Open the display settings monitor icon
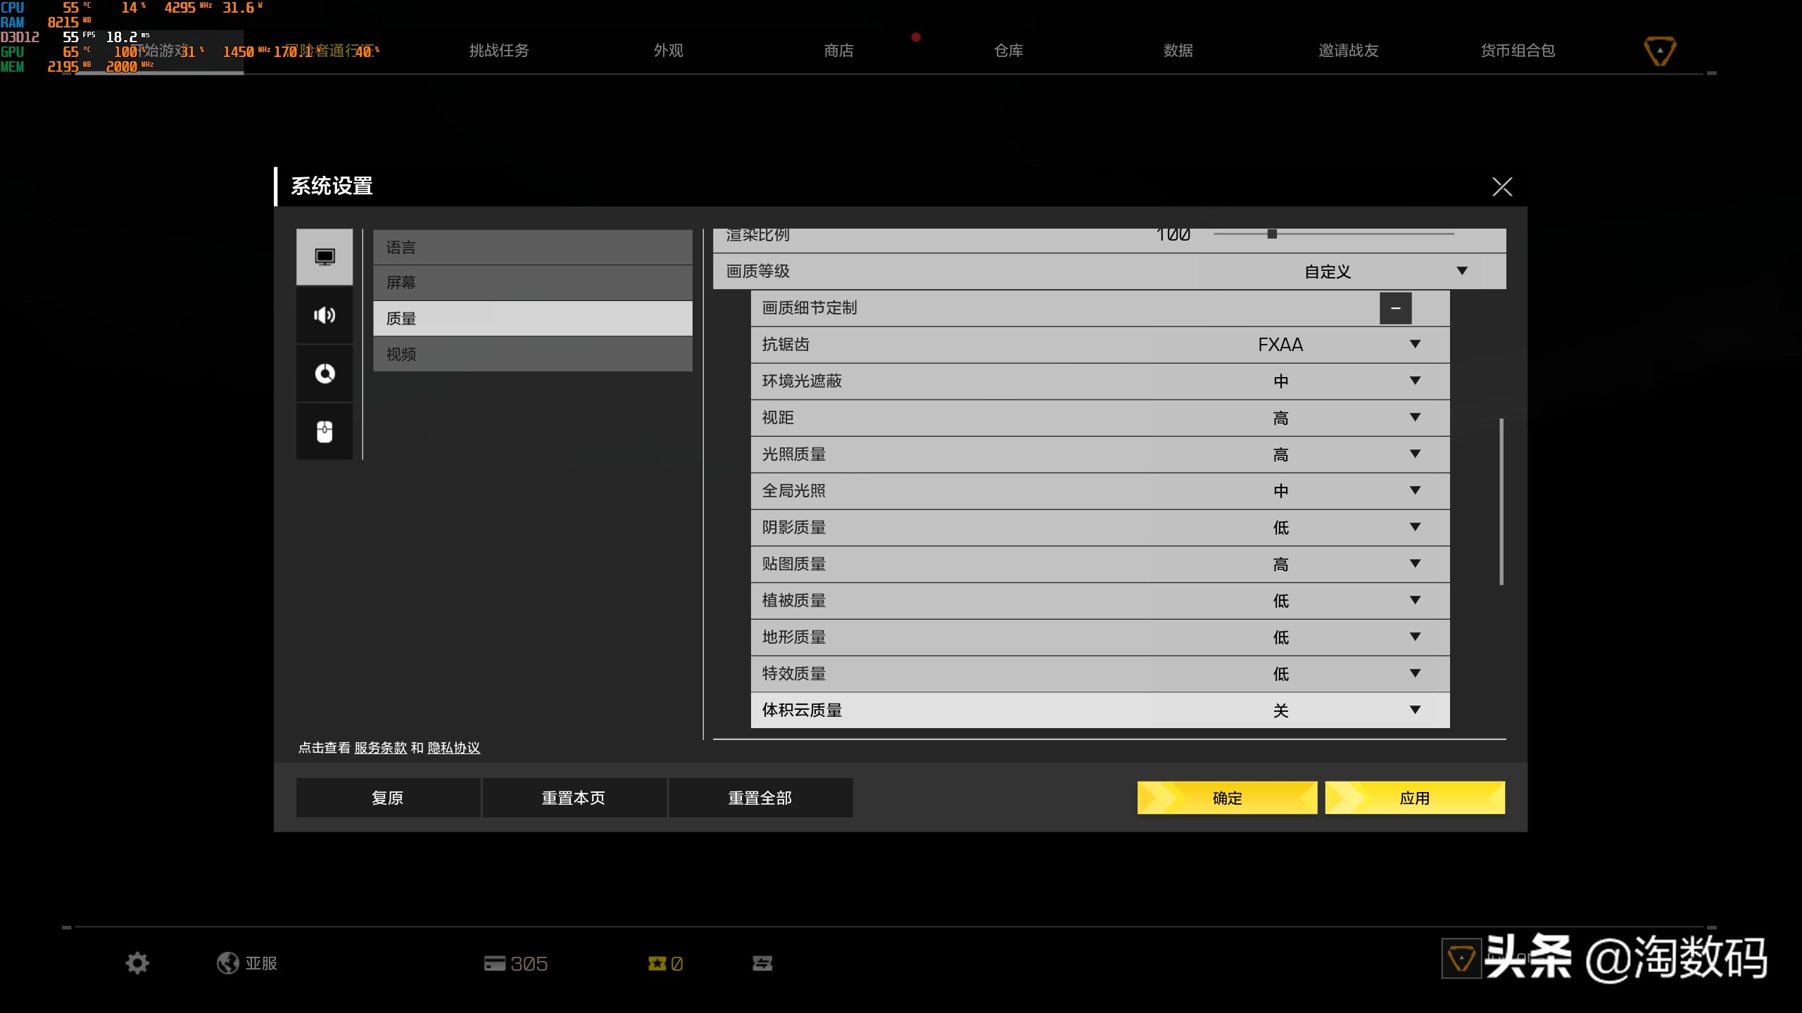This screenshot has height=1013, width=1802. pyautogui.click(x=325, y=257)
